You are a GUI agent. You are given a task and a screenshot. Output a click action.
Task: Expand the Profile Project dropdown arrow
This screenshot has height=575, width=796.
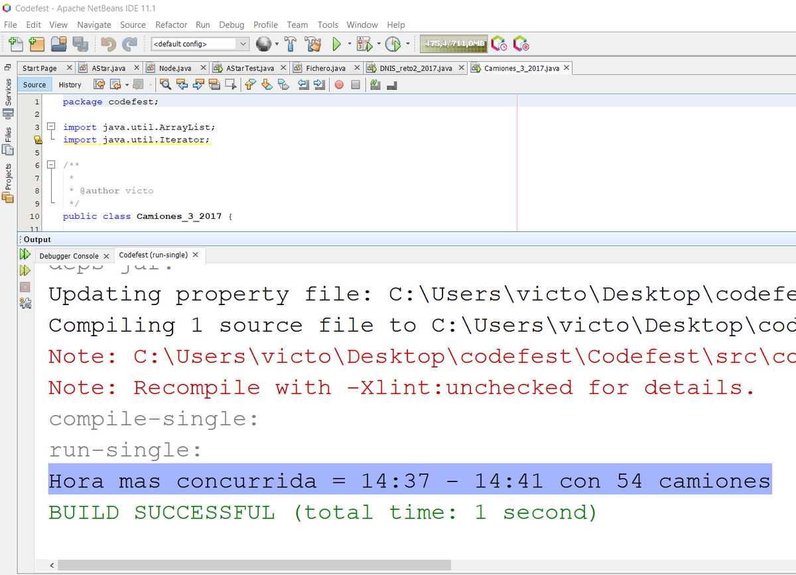click(408, 44)
